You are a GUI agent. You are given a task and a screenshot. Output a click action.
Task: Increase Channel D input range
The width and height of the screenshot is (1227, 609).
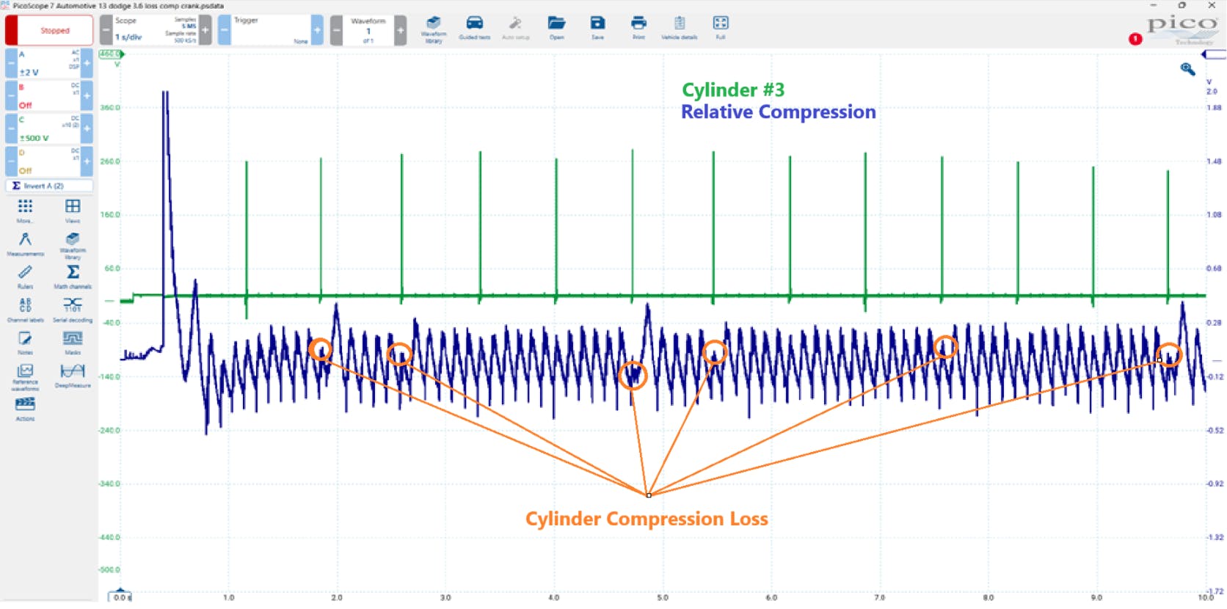87,161
